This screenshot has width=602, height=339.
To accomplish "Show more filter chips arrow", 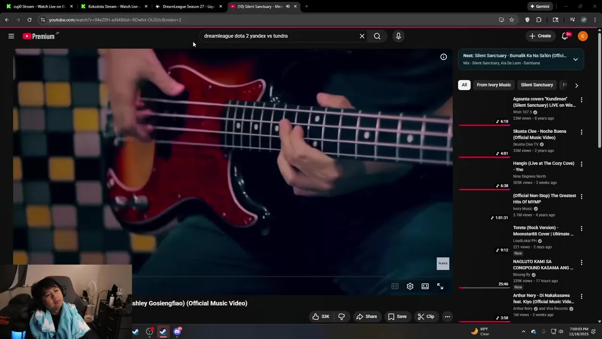I will tap(577, 85).
